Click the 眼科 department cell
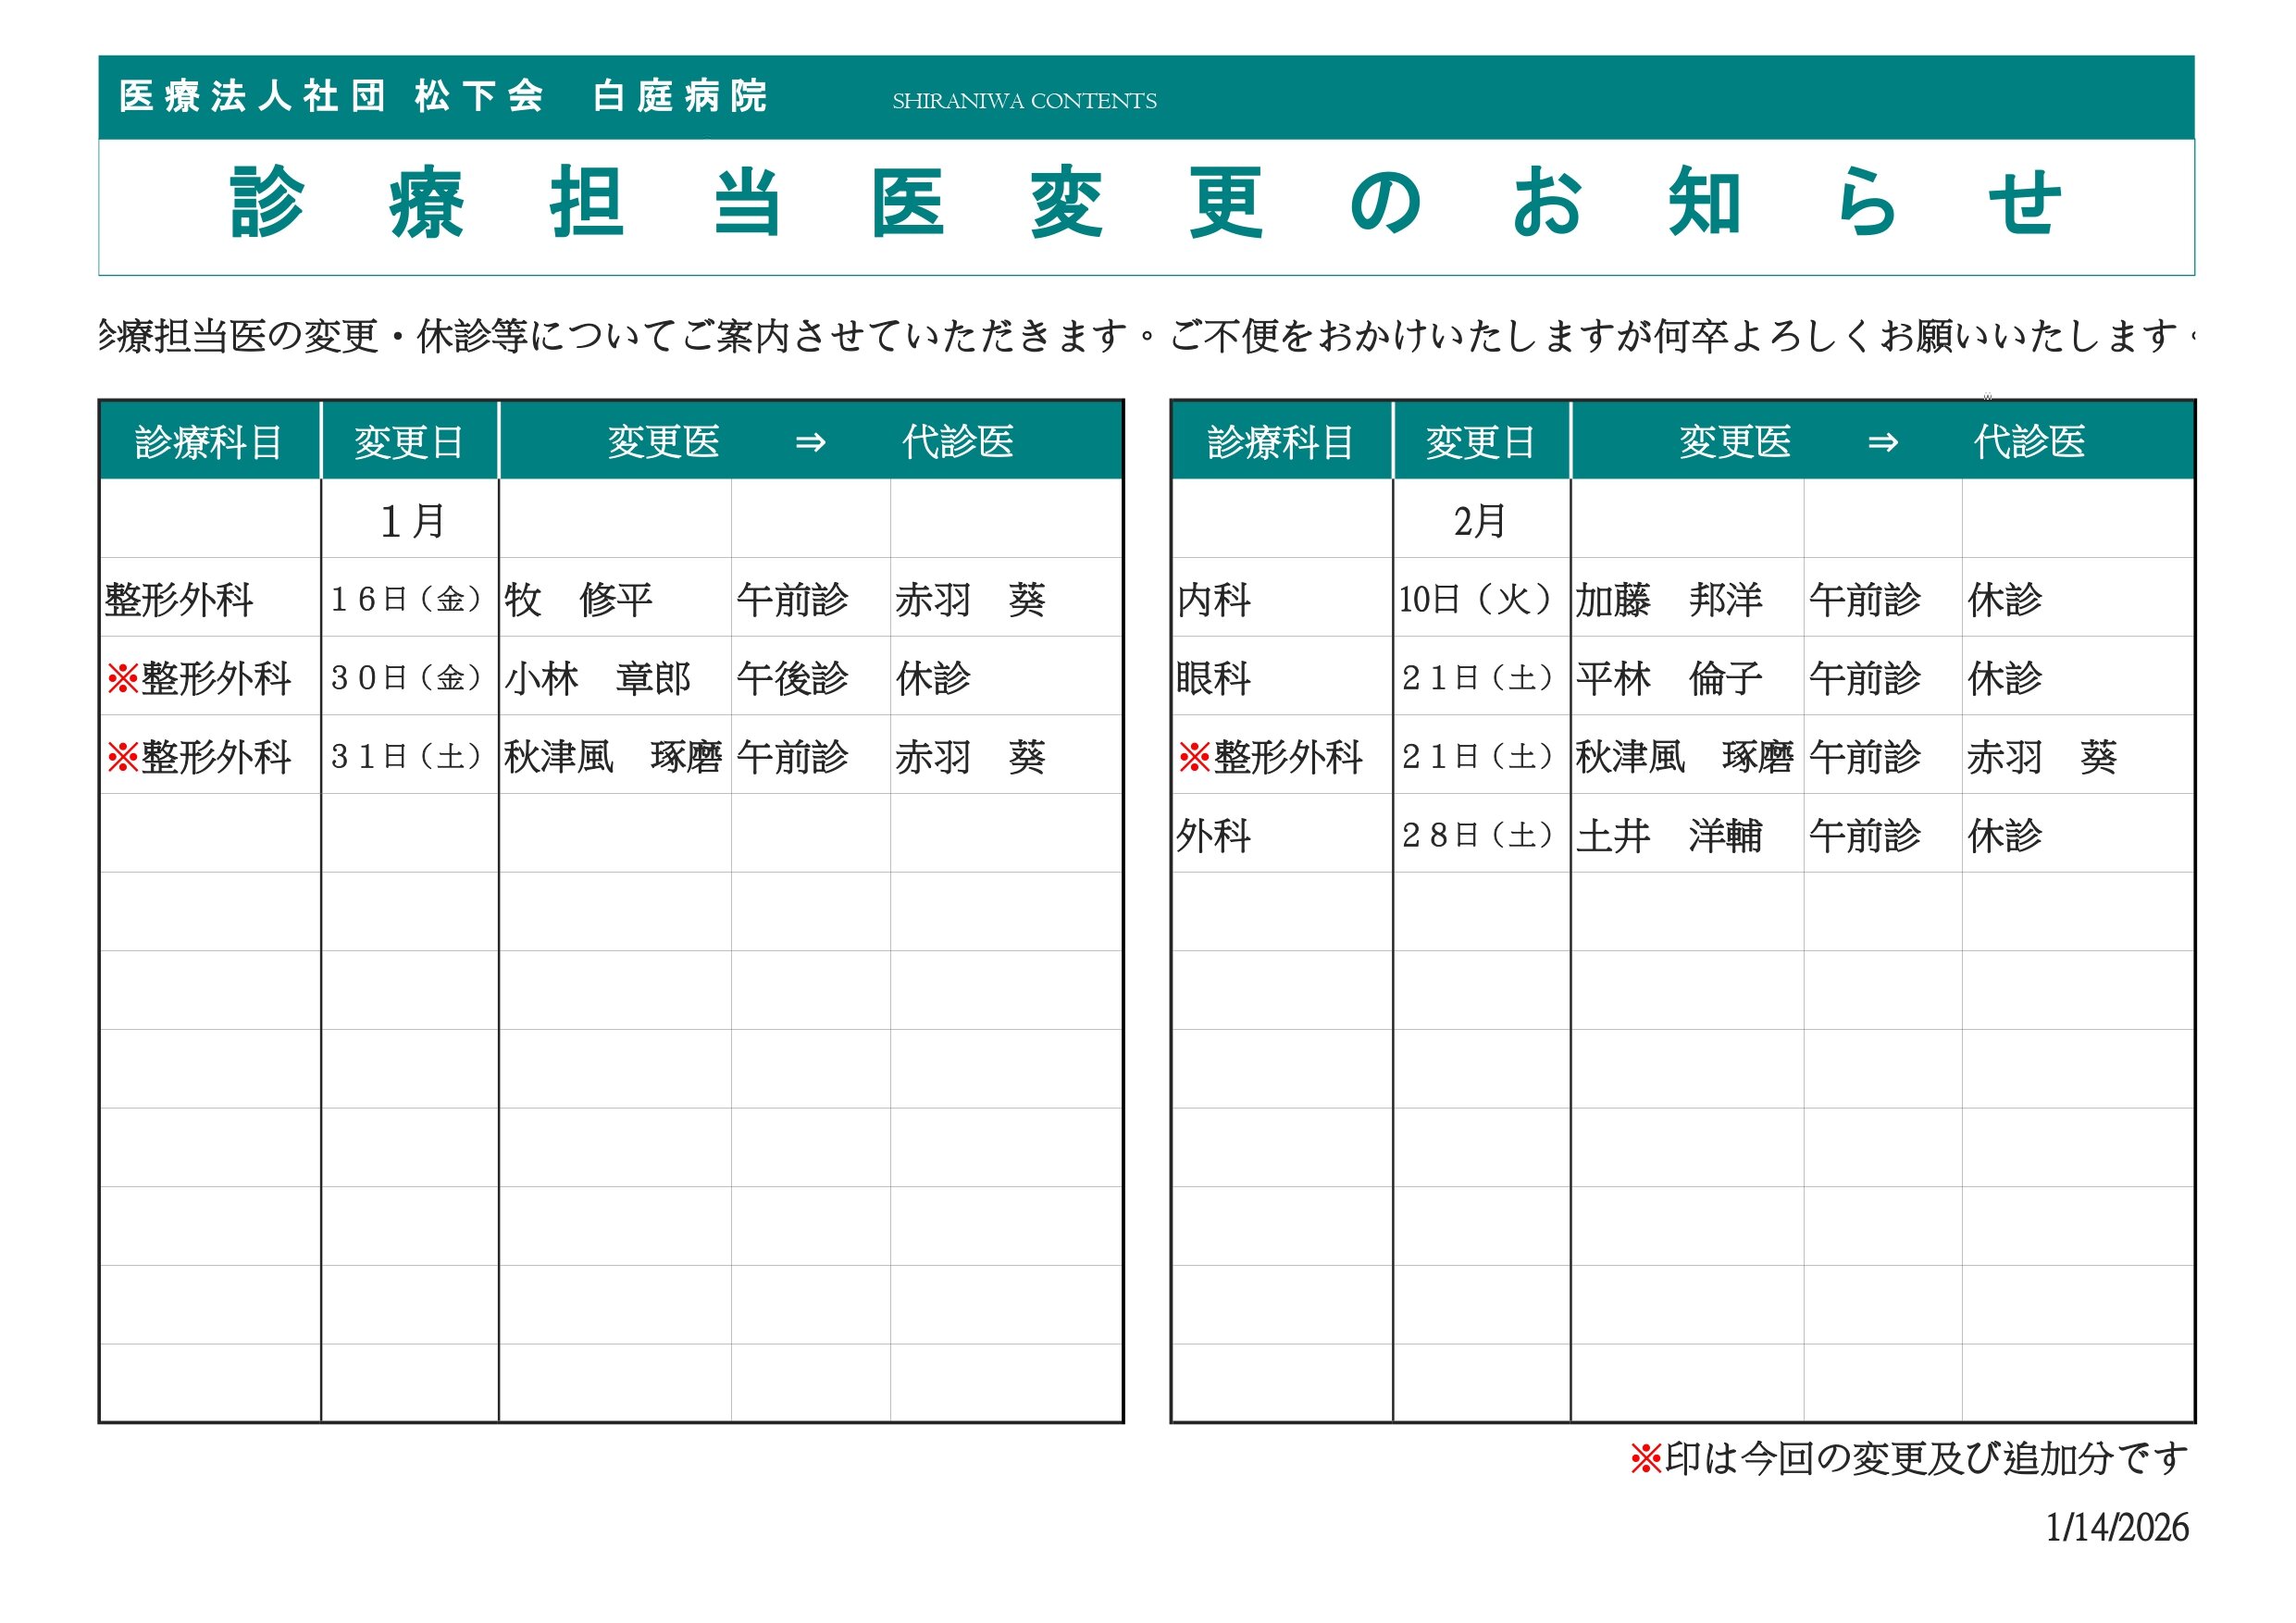 [x=1213, y=679]
